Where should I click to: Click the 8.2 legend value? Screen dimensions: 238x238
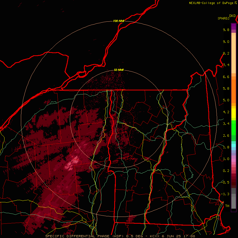click(226, 53)
